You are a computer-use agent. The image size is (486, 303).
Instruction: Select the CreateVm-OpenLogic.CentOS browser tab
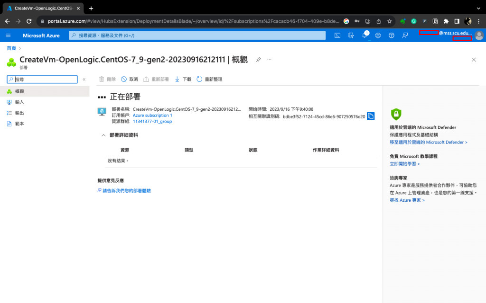43,9
